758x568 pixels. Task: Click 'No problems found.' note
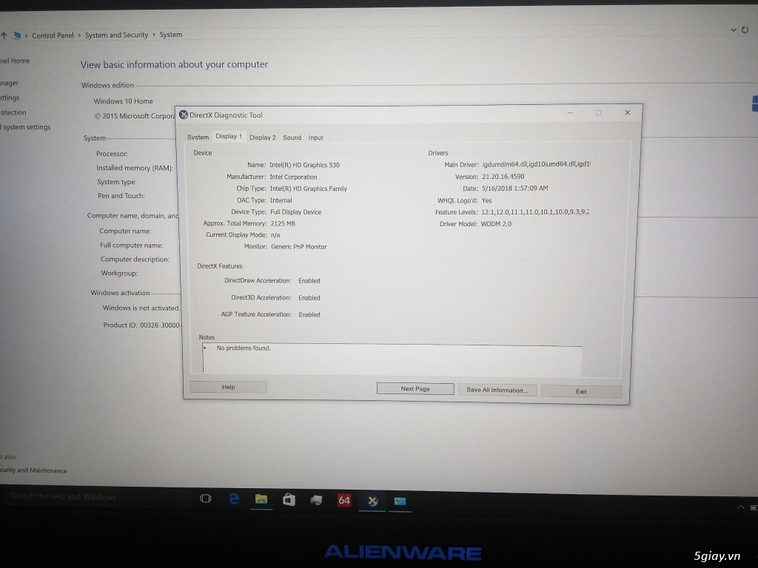244,348
